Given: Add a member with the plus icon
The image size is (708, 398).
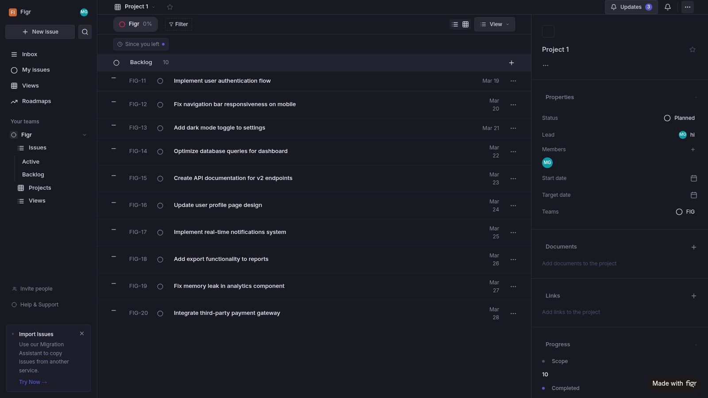Looking at the screenshot, I should 693,149.
